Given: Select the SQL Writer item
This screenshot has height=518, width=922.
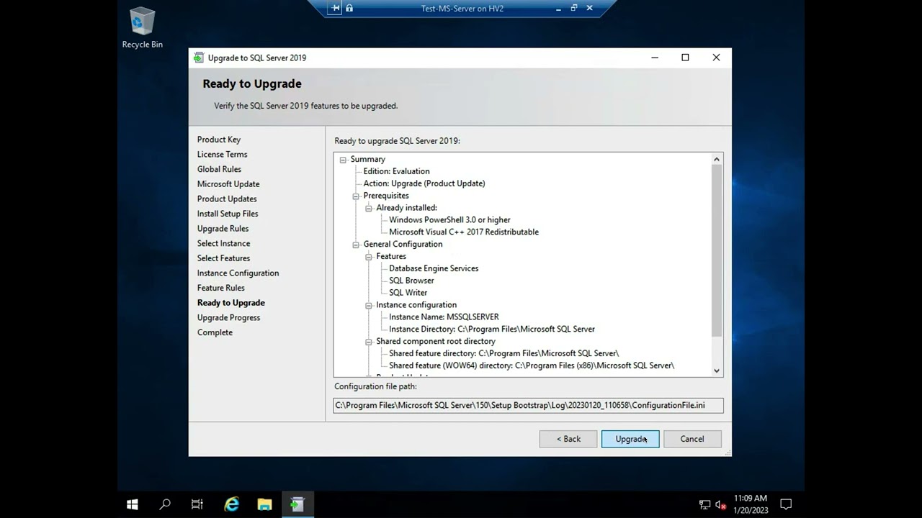Looking at the screenshot, I should click(408, 293).
